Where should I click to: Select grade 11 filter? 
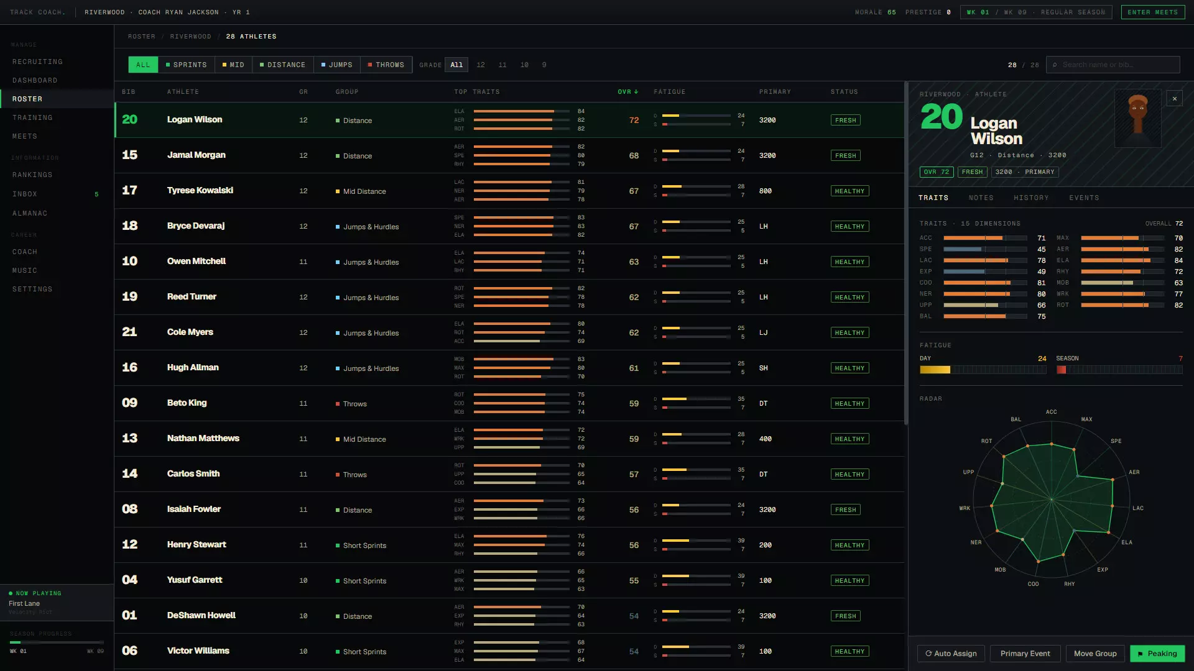pyautogui.click(x=502, y=65)
